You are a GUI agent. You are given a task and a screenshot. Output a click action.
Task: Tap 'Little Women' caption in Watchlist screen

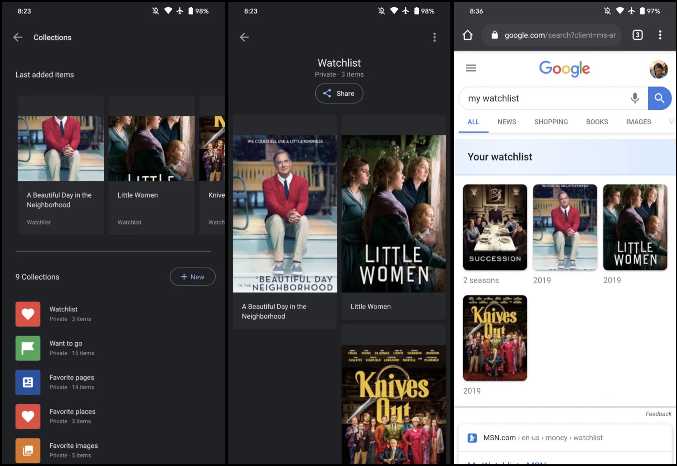pyautogui.click(x=371, y=306)
